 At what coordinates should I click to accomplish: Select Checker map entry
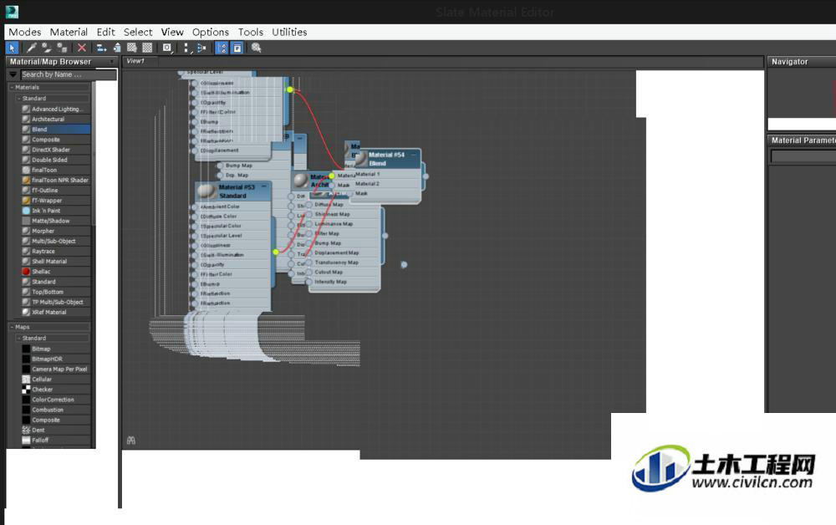[x=55, y=390]
